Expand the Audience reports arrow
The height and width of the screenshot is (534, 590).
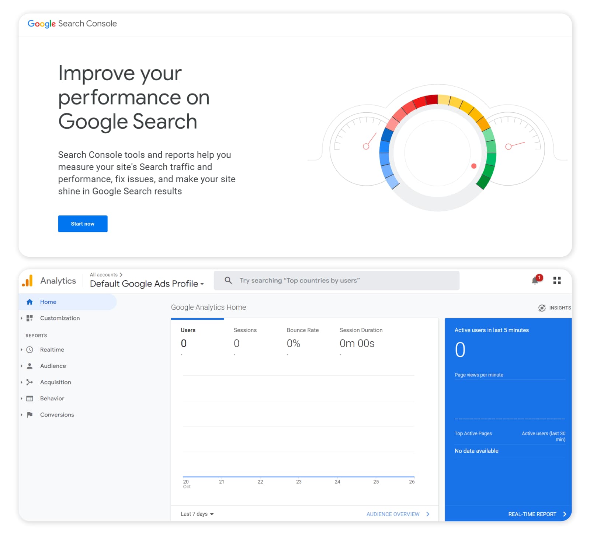pyautogui.click(x=21, y=366)
